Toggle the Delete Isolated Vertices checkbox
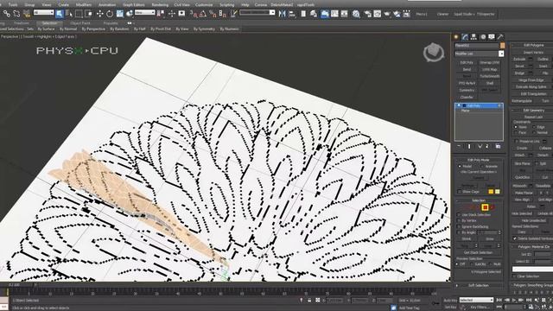The width and height of the screenshot is (553, 311). pos(515,238)
